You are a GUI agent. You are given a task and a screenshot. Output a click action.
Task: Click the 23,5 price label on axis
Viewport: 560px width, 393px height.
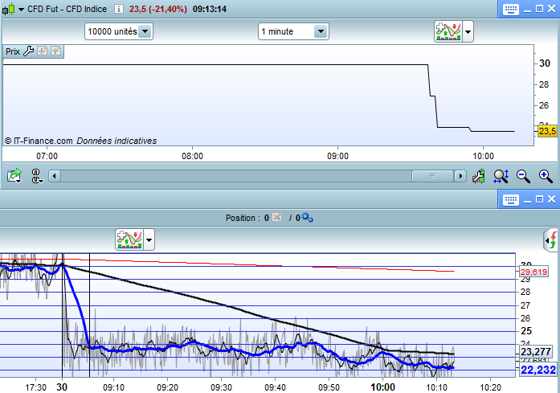click(x=547, y=131)
